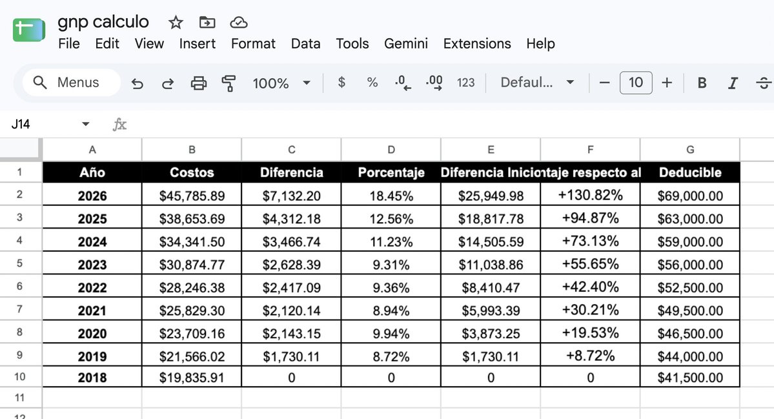Image resolution: width=774 pixels, height=419 pixels.
Task: Format as currency with dollar icon
Action: [341, 82]
